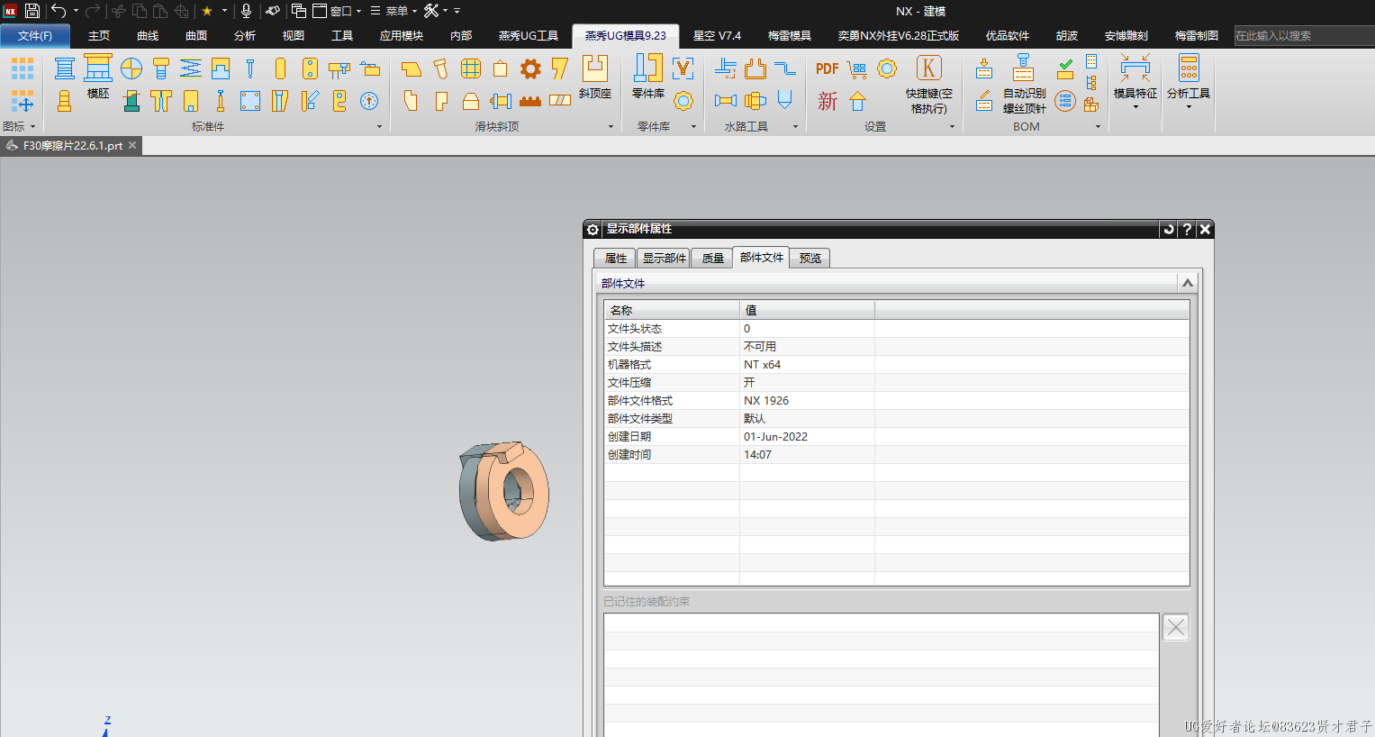Click the 在此输入以搜索 search field
Viewport: 1375px width, 737px height.
[x=1304, y=36]
